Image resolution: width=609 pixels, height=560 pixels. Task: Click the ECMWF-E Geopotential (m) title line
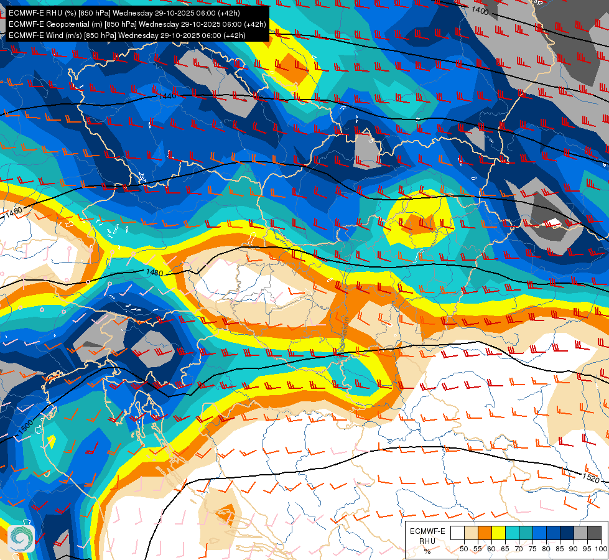coord(137,24)
